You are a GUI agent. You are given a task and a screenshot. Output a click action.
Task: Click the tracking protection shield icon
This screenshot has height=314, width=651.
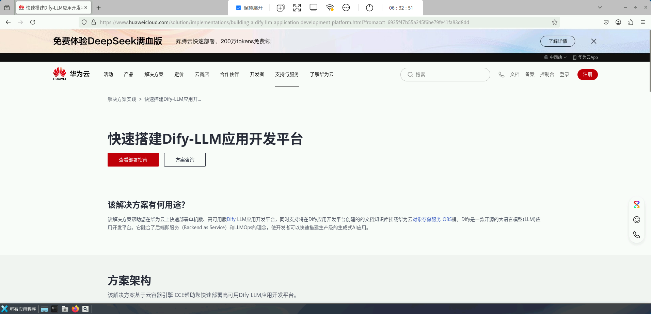point(84,22)
